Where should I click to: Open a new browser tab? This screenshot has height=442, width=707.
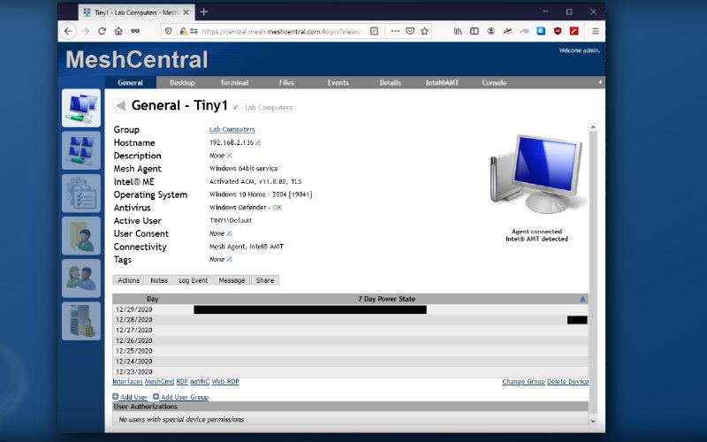pos(204,11)
